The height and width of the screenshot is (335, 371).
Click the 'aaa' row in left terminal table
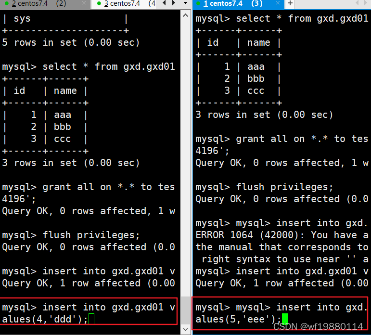[x=45, y=115]
